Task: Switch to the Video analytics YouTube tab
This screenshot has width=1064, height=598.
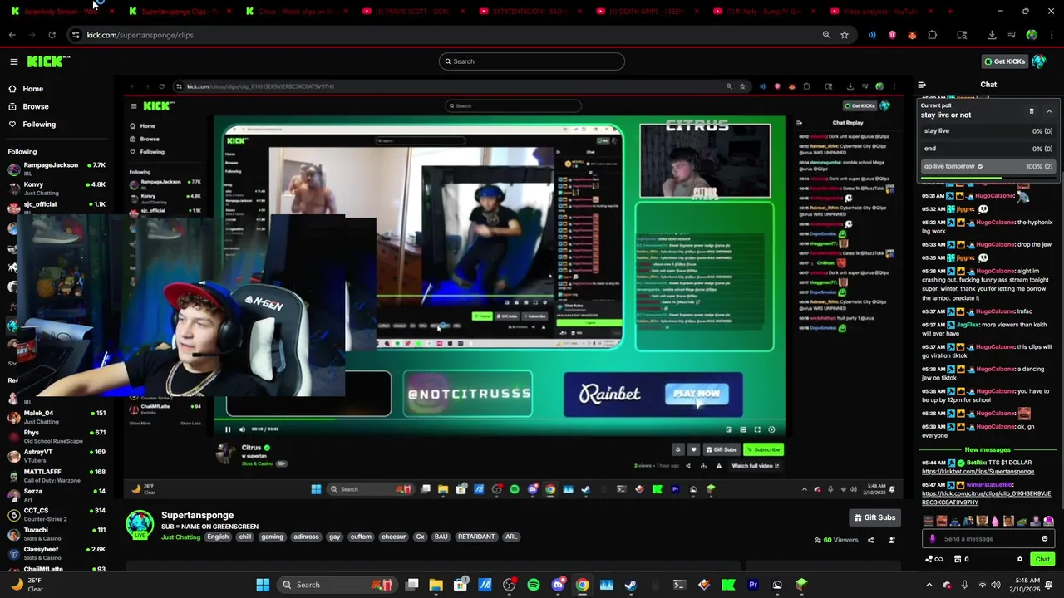Action: (881, 12)
